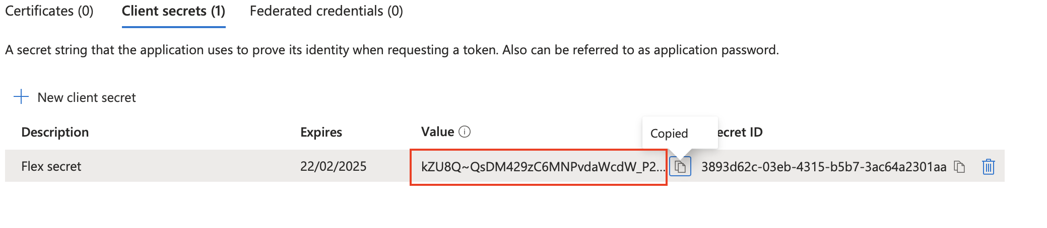
Task: Click the Description column header
Action: 55,132
